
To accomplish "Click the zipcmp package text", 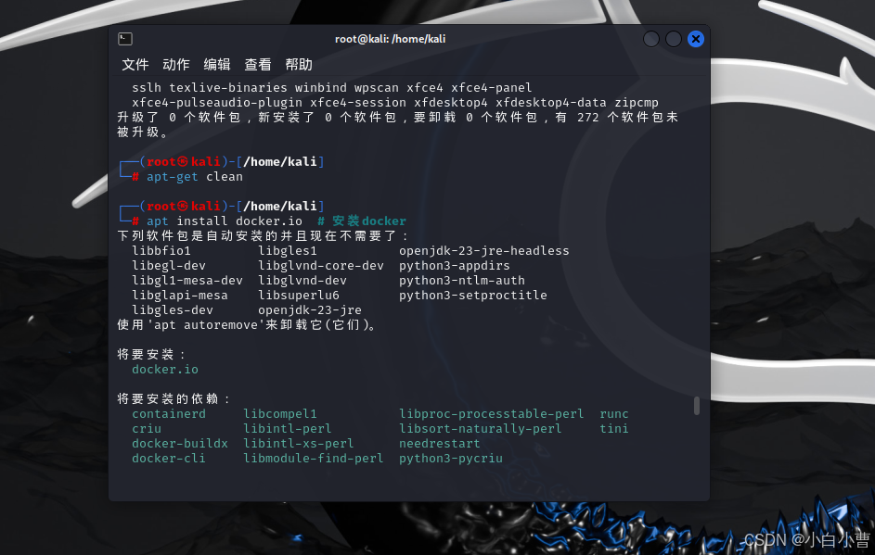I will (x=637, y=103).
